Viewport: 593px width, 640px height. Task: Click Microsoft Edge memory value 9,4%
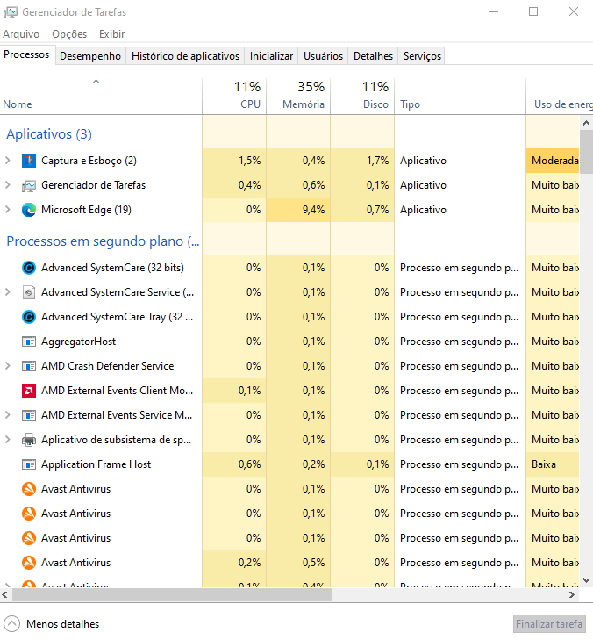298,210
